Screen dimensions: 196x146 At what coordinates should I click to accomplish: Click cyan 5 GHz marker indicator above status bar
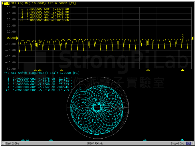(144, 140)
